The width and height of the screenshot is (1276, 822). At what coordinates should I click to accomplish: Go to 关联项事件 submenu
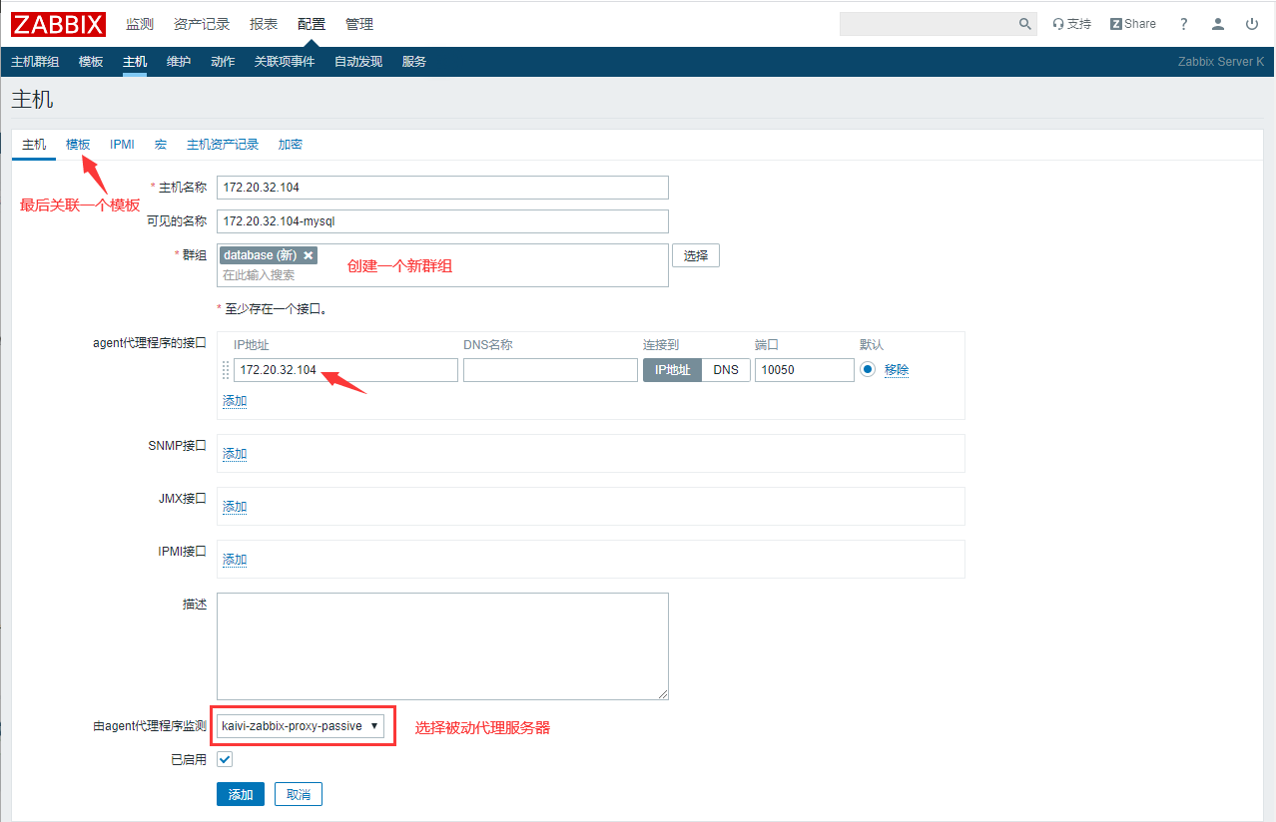(x=285, y=62)
